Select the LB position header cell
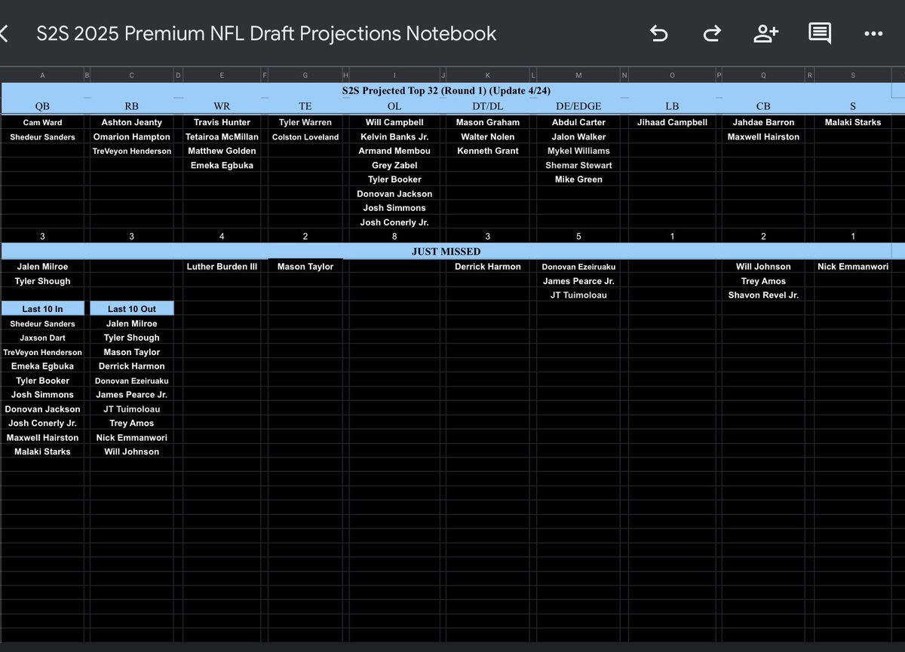This screenshot has width=905, height=652. (672, 106)
